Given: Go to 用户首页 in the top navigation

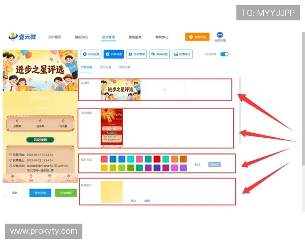Looking at the screenshot, I should point(55,37).
